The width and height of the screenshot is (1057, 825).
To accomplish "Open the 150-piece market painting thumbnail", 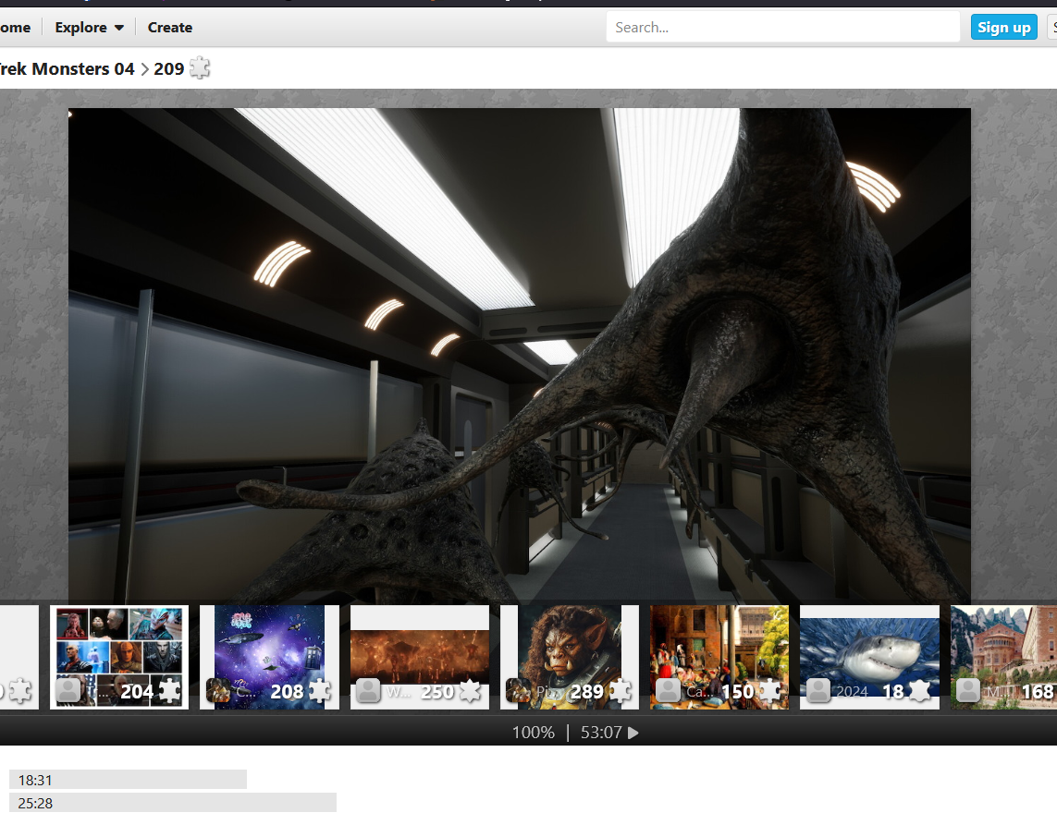I will click(719, 657).
